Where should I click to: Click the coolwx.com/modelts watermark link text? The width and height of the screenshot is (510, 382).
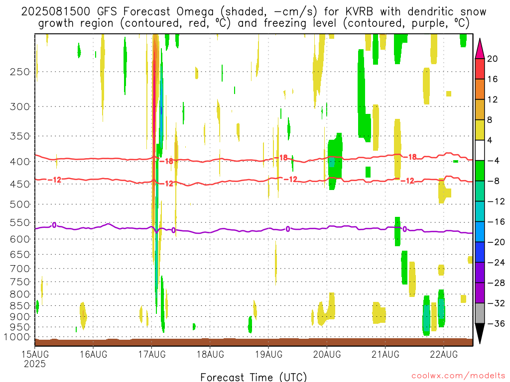point(458,376)
